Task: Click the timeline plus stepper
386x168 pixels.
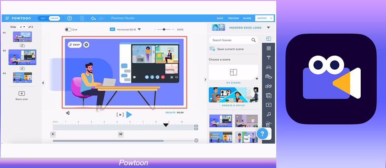Action: (196, 126)
